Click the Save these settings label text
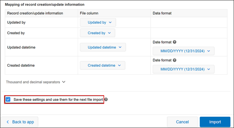234x128 pixels. 58,99
